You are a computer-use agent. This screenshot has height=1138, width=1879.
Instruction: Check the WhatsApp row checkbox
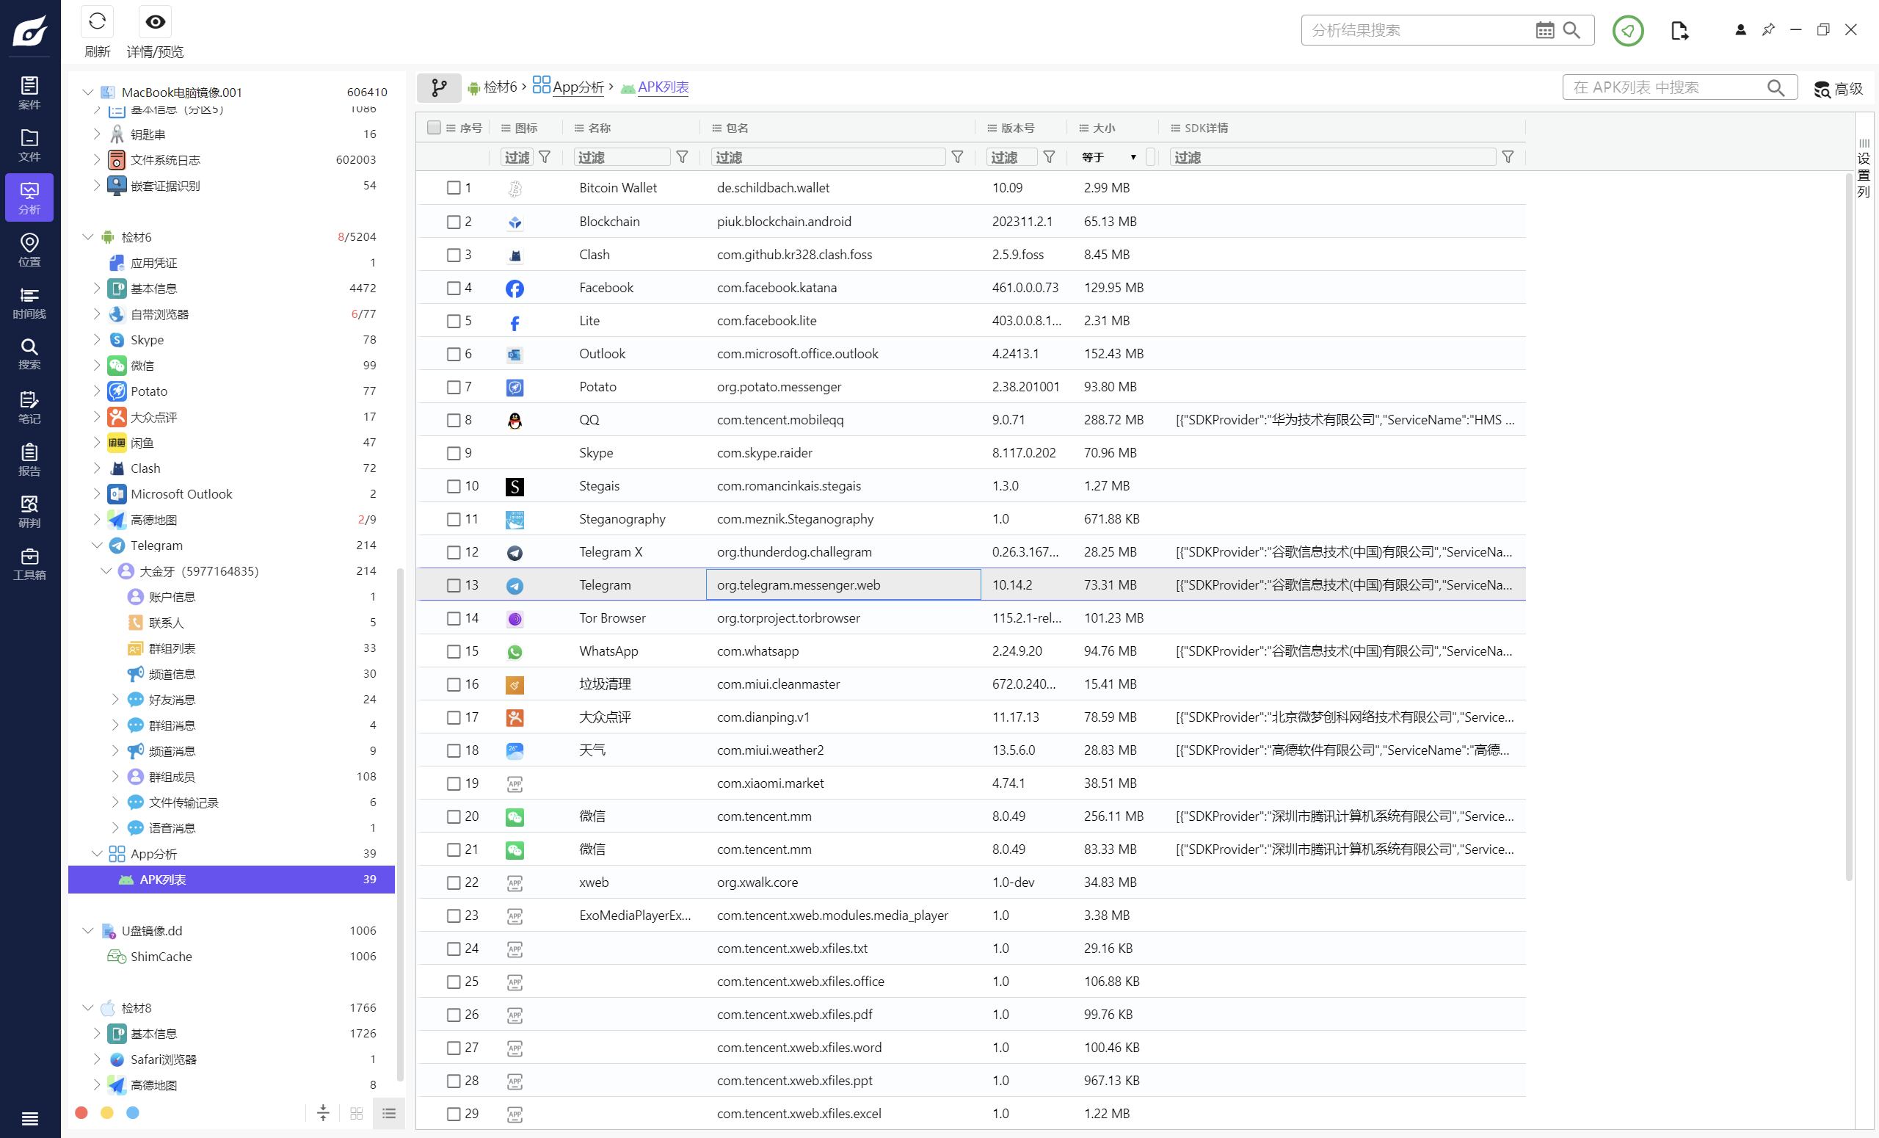pos(454,651)
